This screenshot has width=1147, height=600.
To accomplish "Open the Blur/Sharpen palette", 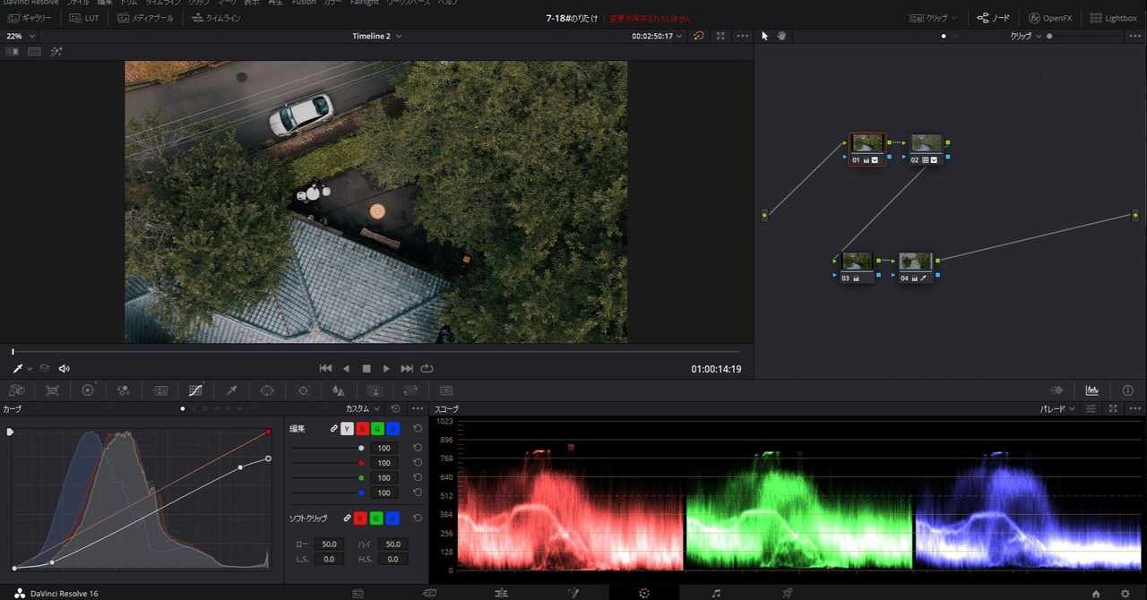I will (x=338, y=390).
